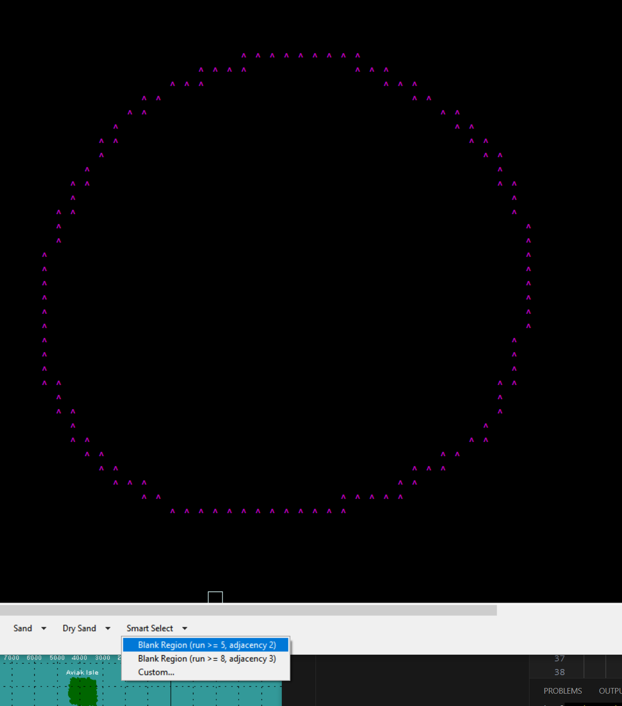Click line number 38 in the editor
The width and height of the screenshot is (622, 706).
pos(559,672)
